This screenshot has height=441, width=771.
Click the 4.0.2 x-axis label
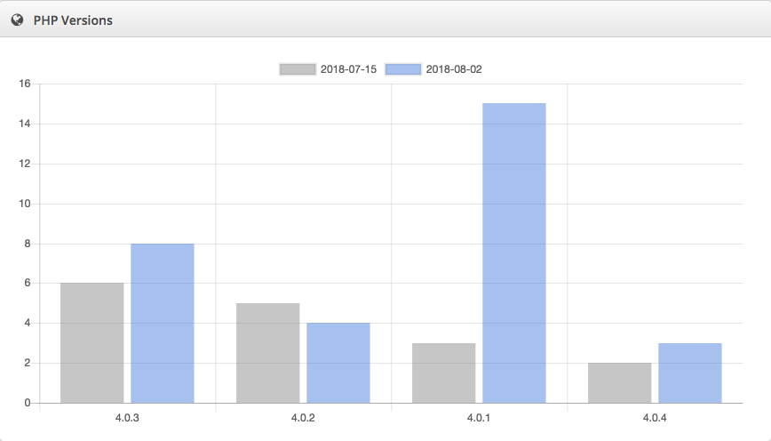tap(303, 418)
